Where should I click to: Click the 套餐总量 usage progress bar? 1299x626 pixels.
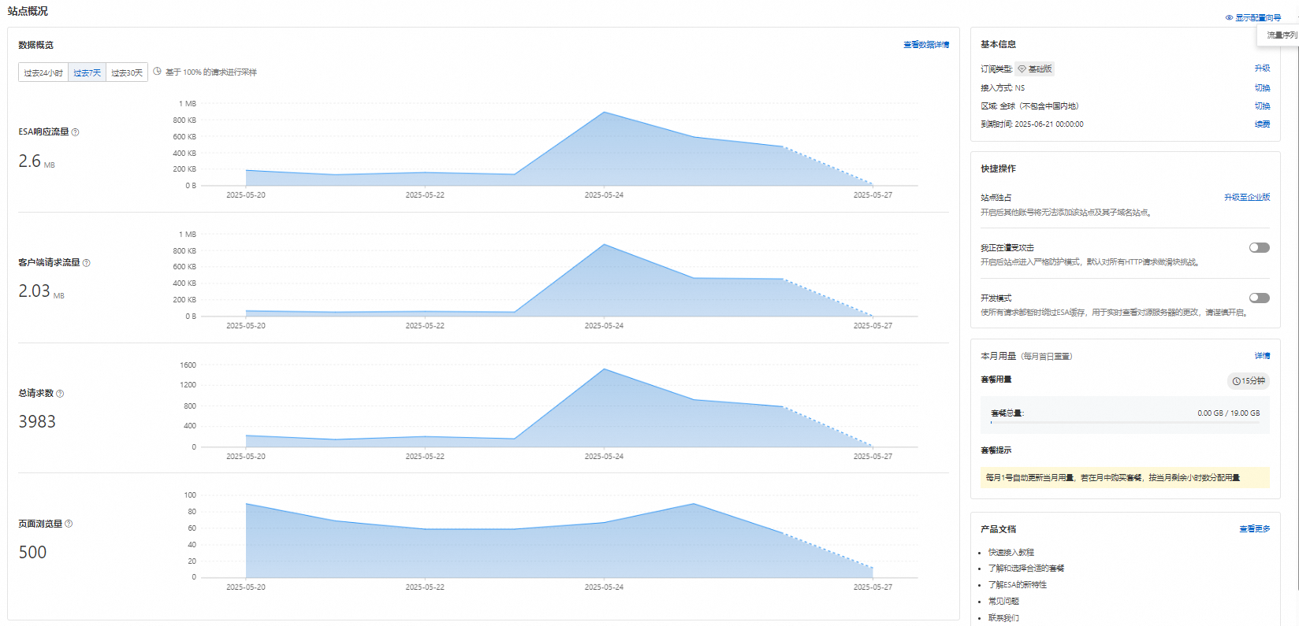(x=1125, y=423)
